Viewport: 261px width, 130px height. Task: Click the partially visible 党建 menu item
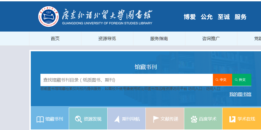[x=257, y=39]
